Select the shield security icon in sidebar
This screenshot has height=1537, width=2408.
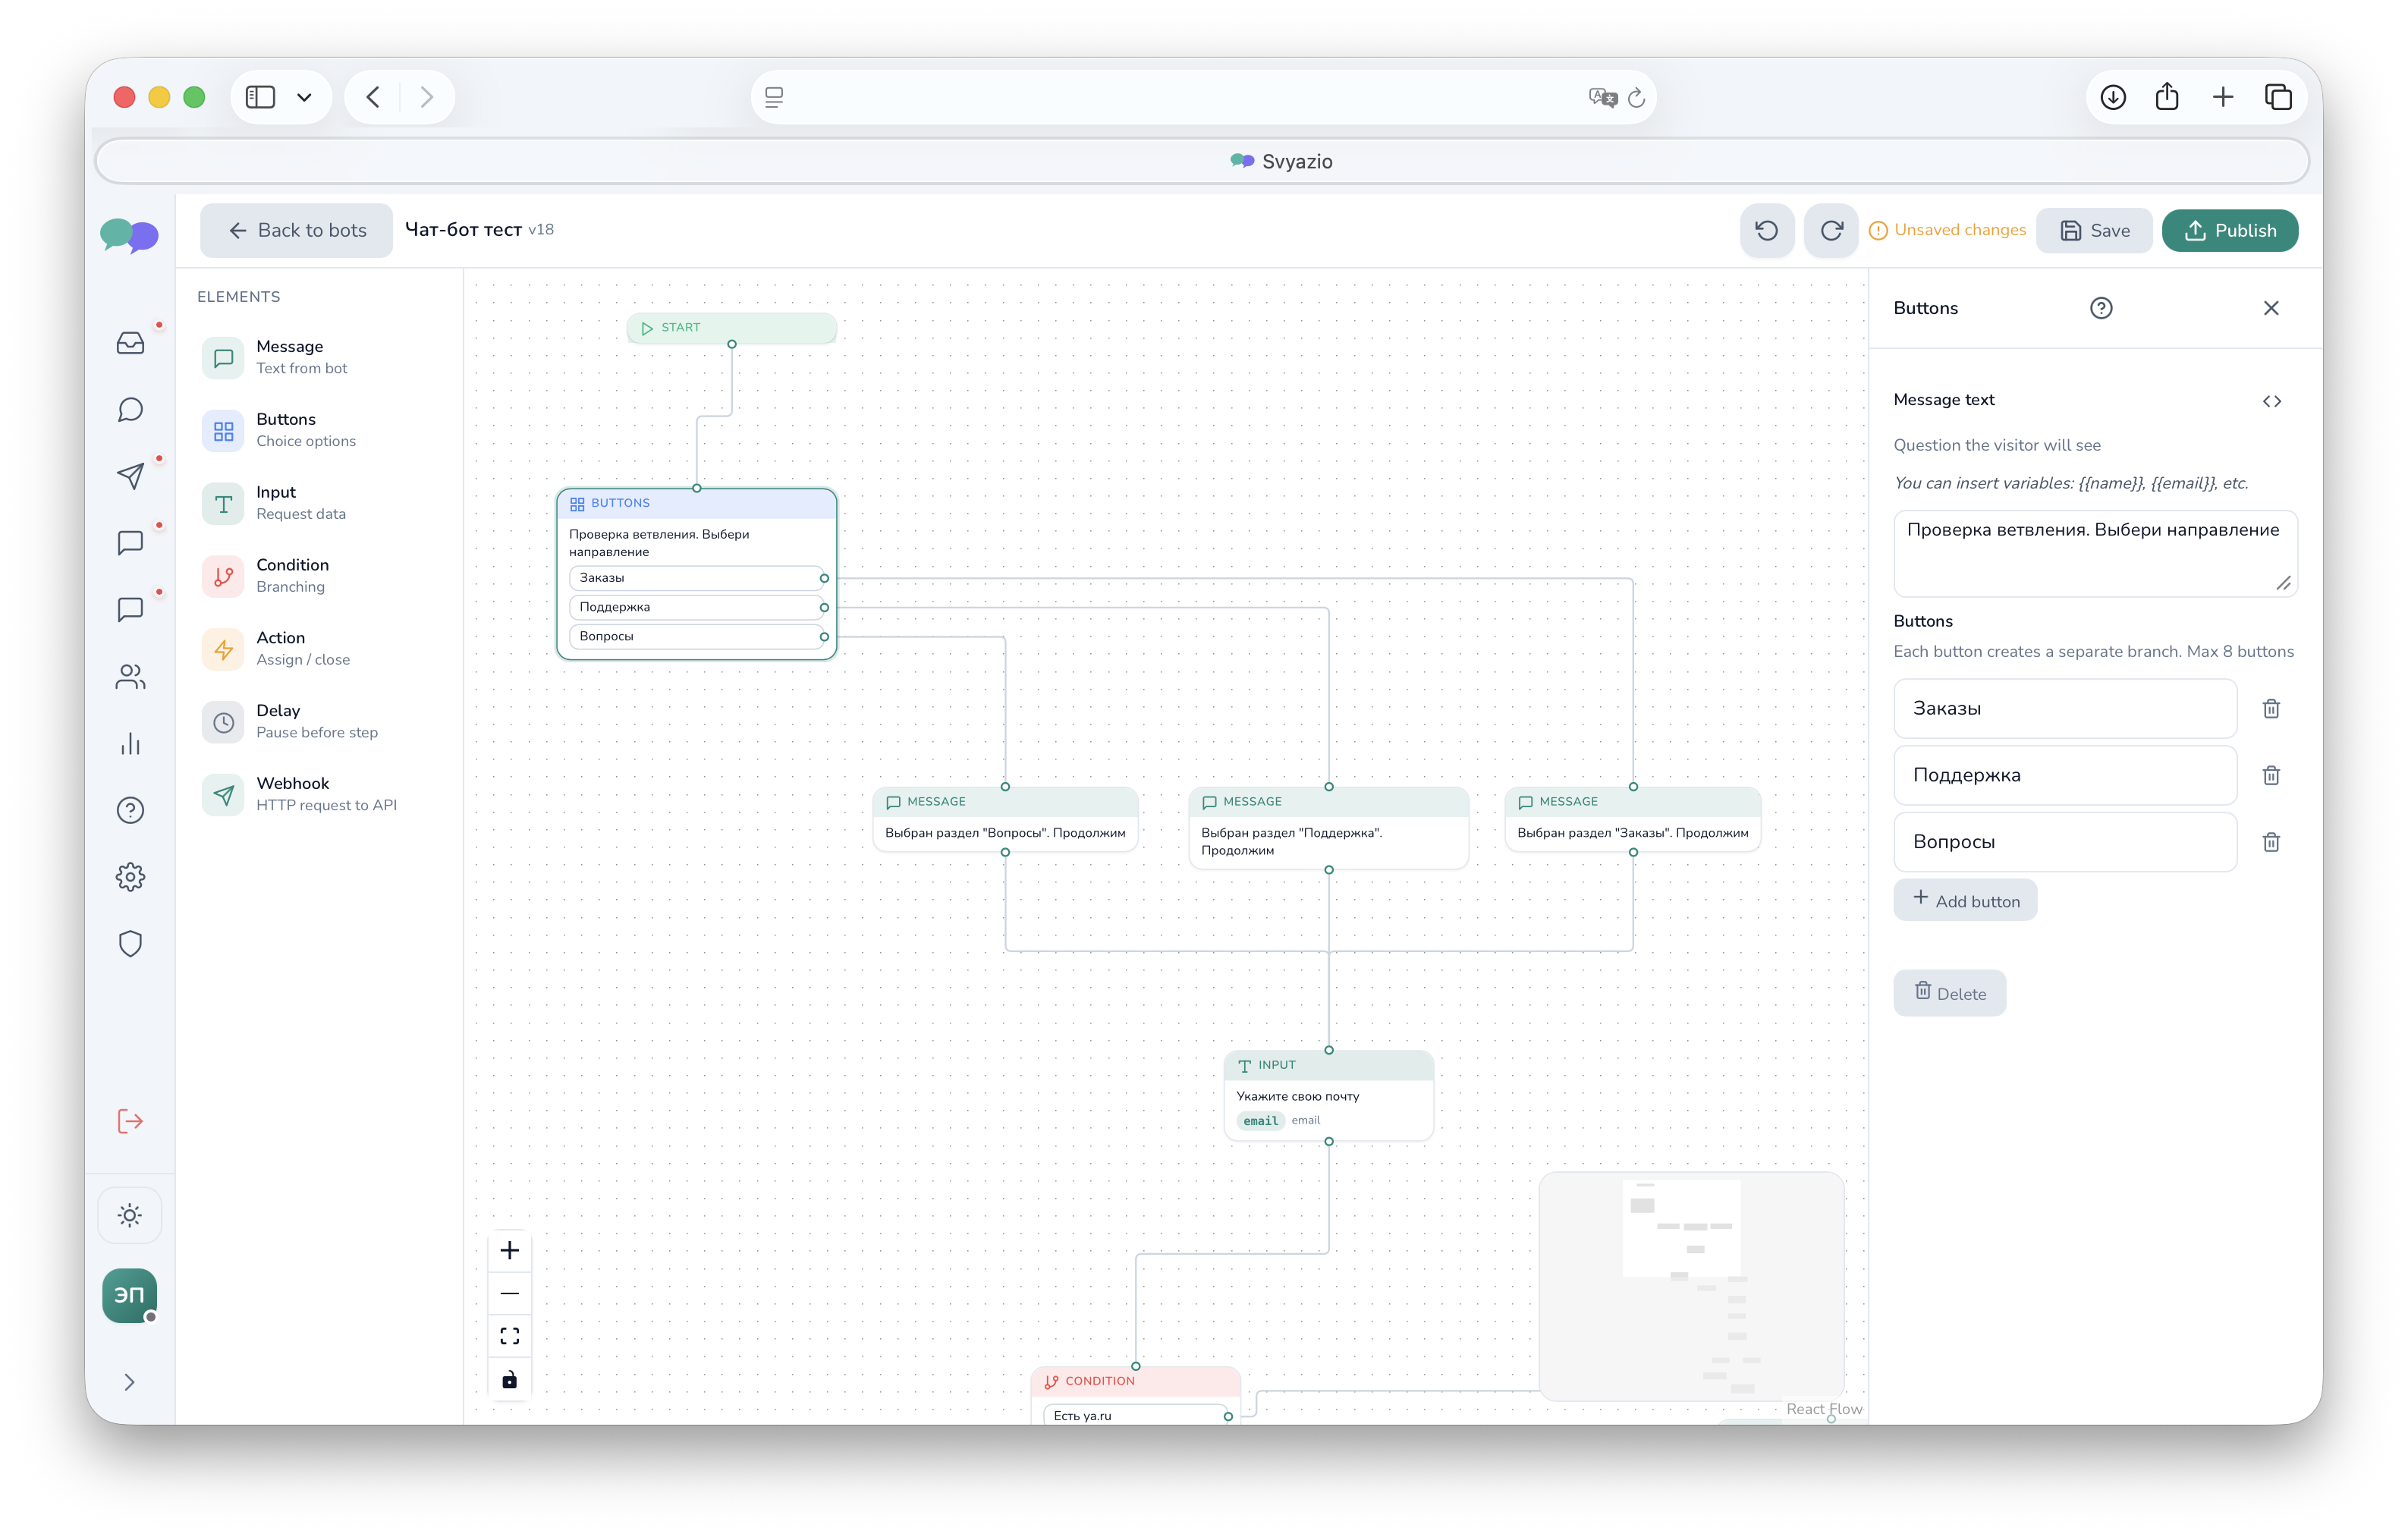point(130,943)
